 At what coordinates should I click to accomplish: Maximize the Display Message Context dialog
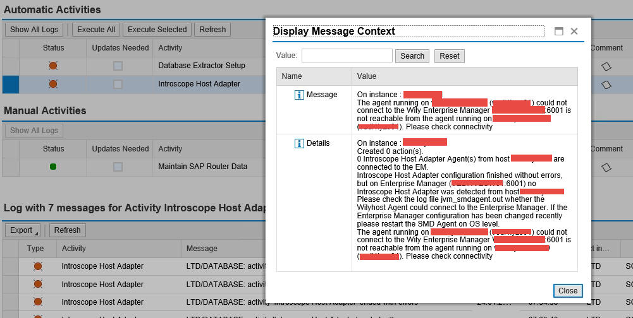tap(559, 32)
